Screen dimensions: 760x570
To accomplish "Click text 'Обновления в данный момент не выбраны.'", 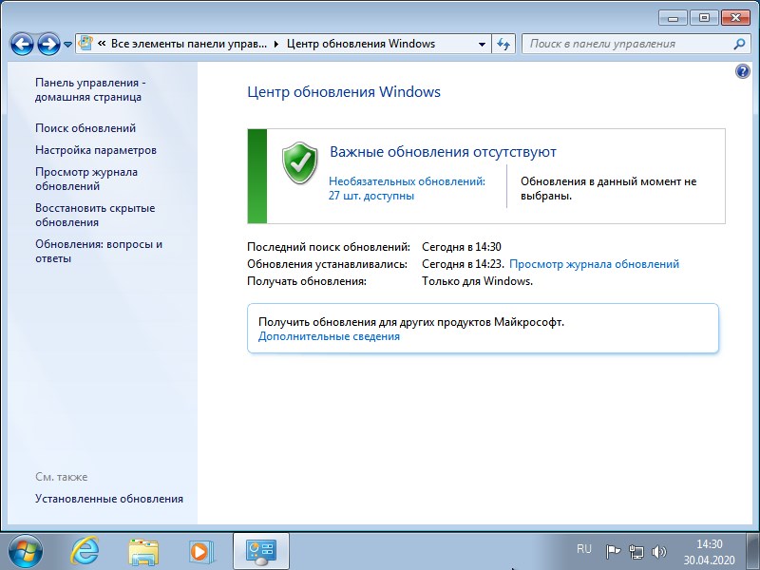I will coord(608,188).
